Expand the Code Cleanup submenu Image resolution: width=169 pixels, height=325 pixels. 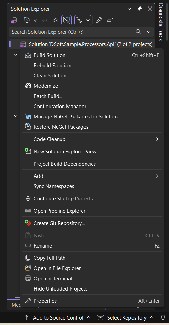tap(92, 139)
